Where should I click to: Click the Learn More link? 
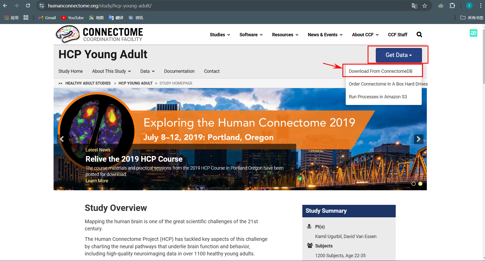coord(97,181)
